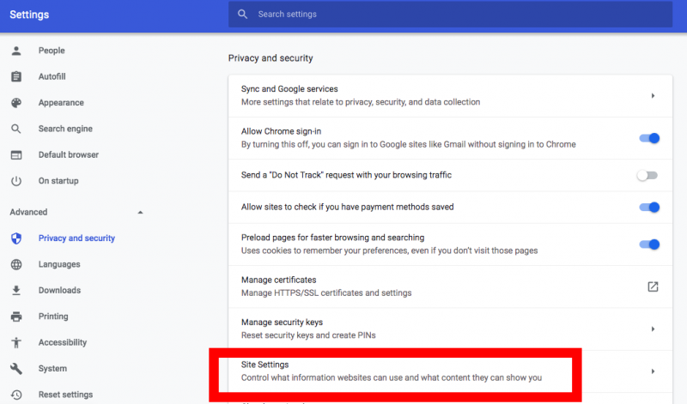
Task: Click the Downloads arrow icon
Action: pos(16,290)
